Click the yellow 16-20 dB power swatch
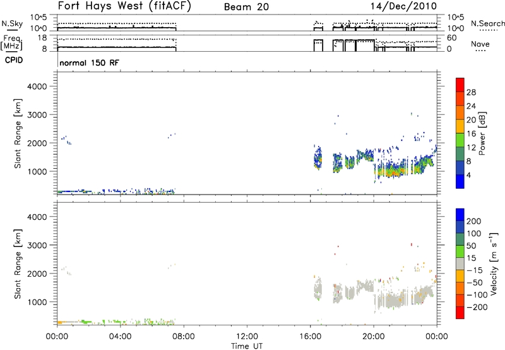 (x=460, y=126)
